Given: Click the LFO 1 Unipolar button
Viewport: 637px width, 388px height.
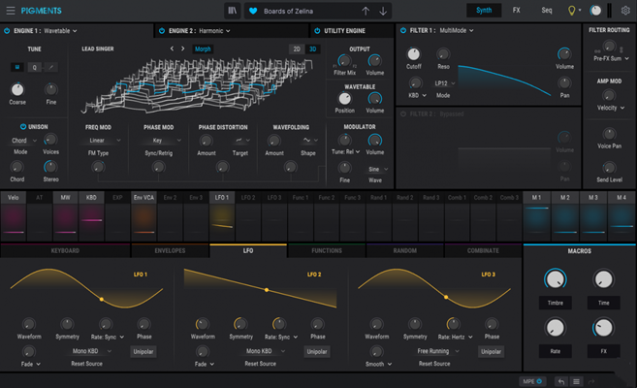Looking at the screenshot, I should click(x=143, y=351).
